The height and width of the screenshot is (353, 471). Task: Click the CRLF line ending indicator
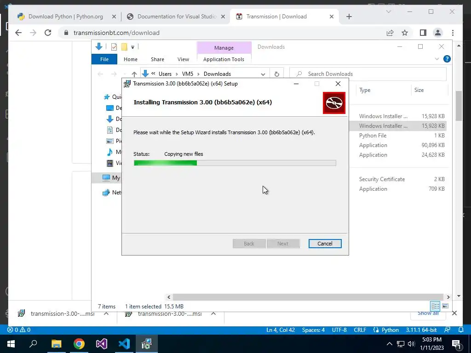360,330
